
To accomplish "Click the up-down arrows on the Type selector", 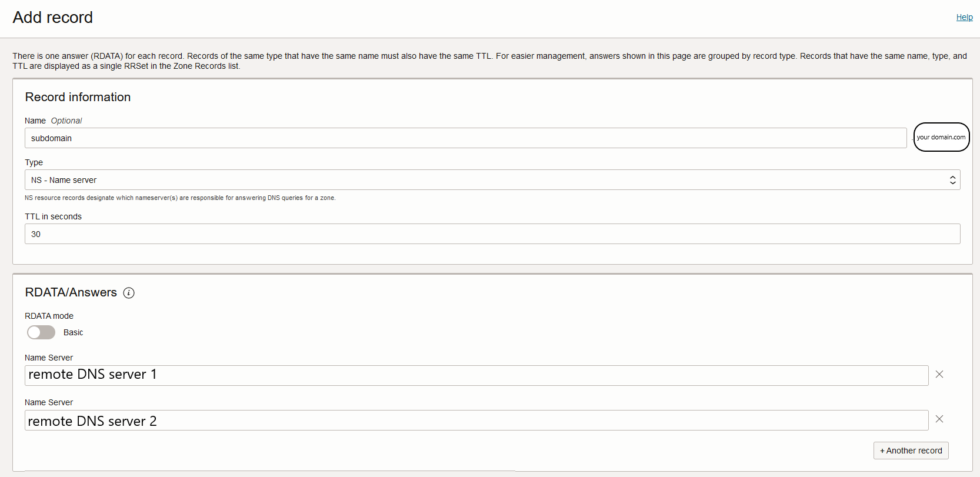I will (952, 180).
